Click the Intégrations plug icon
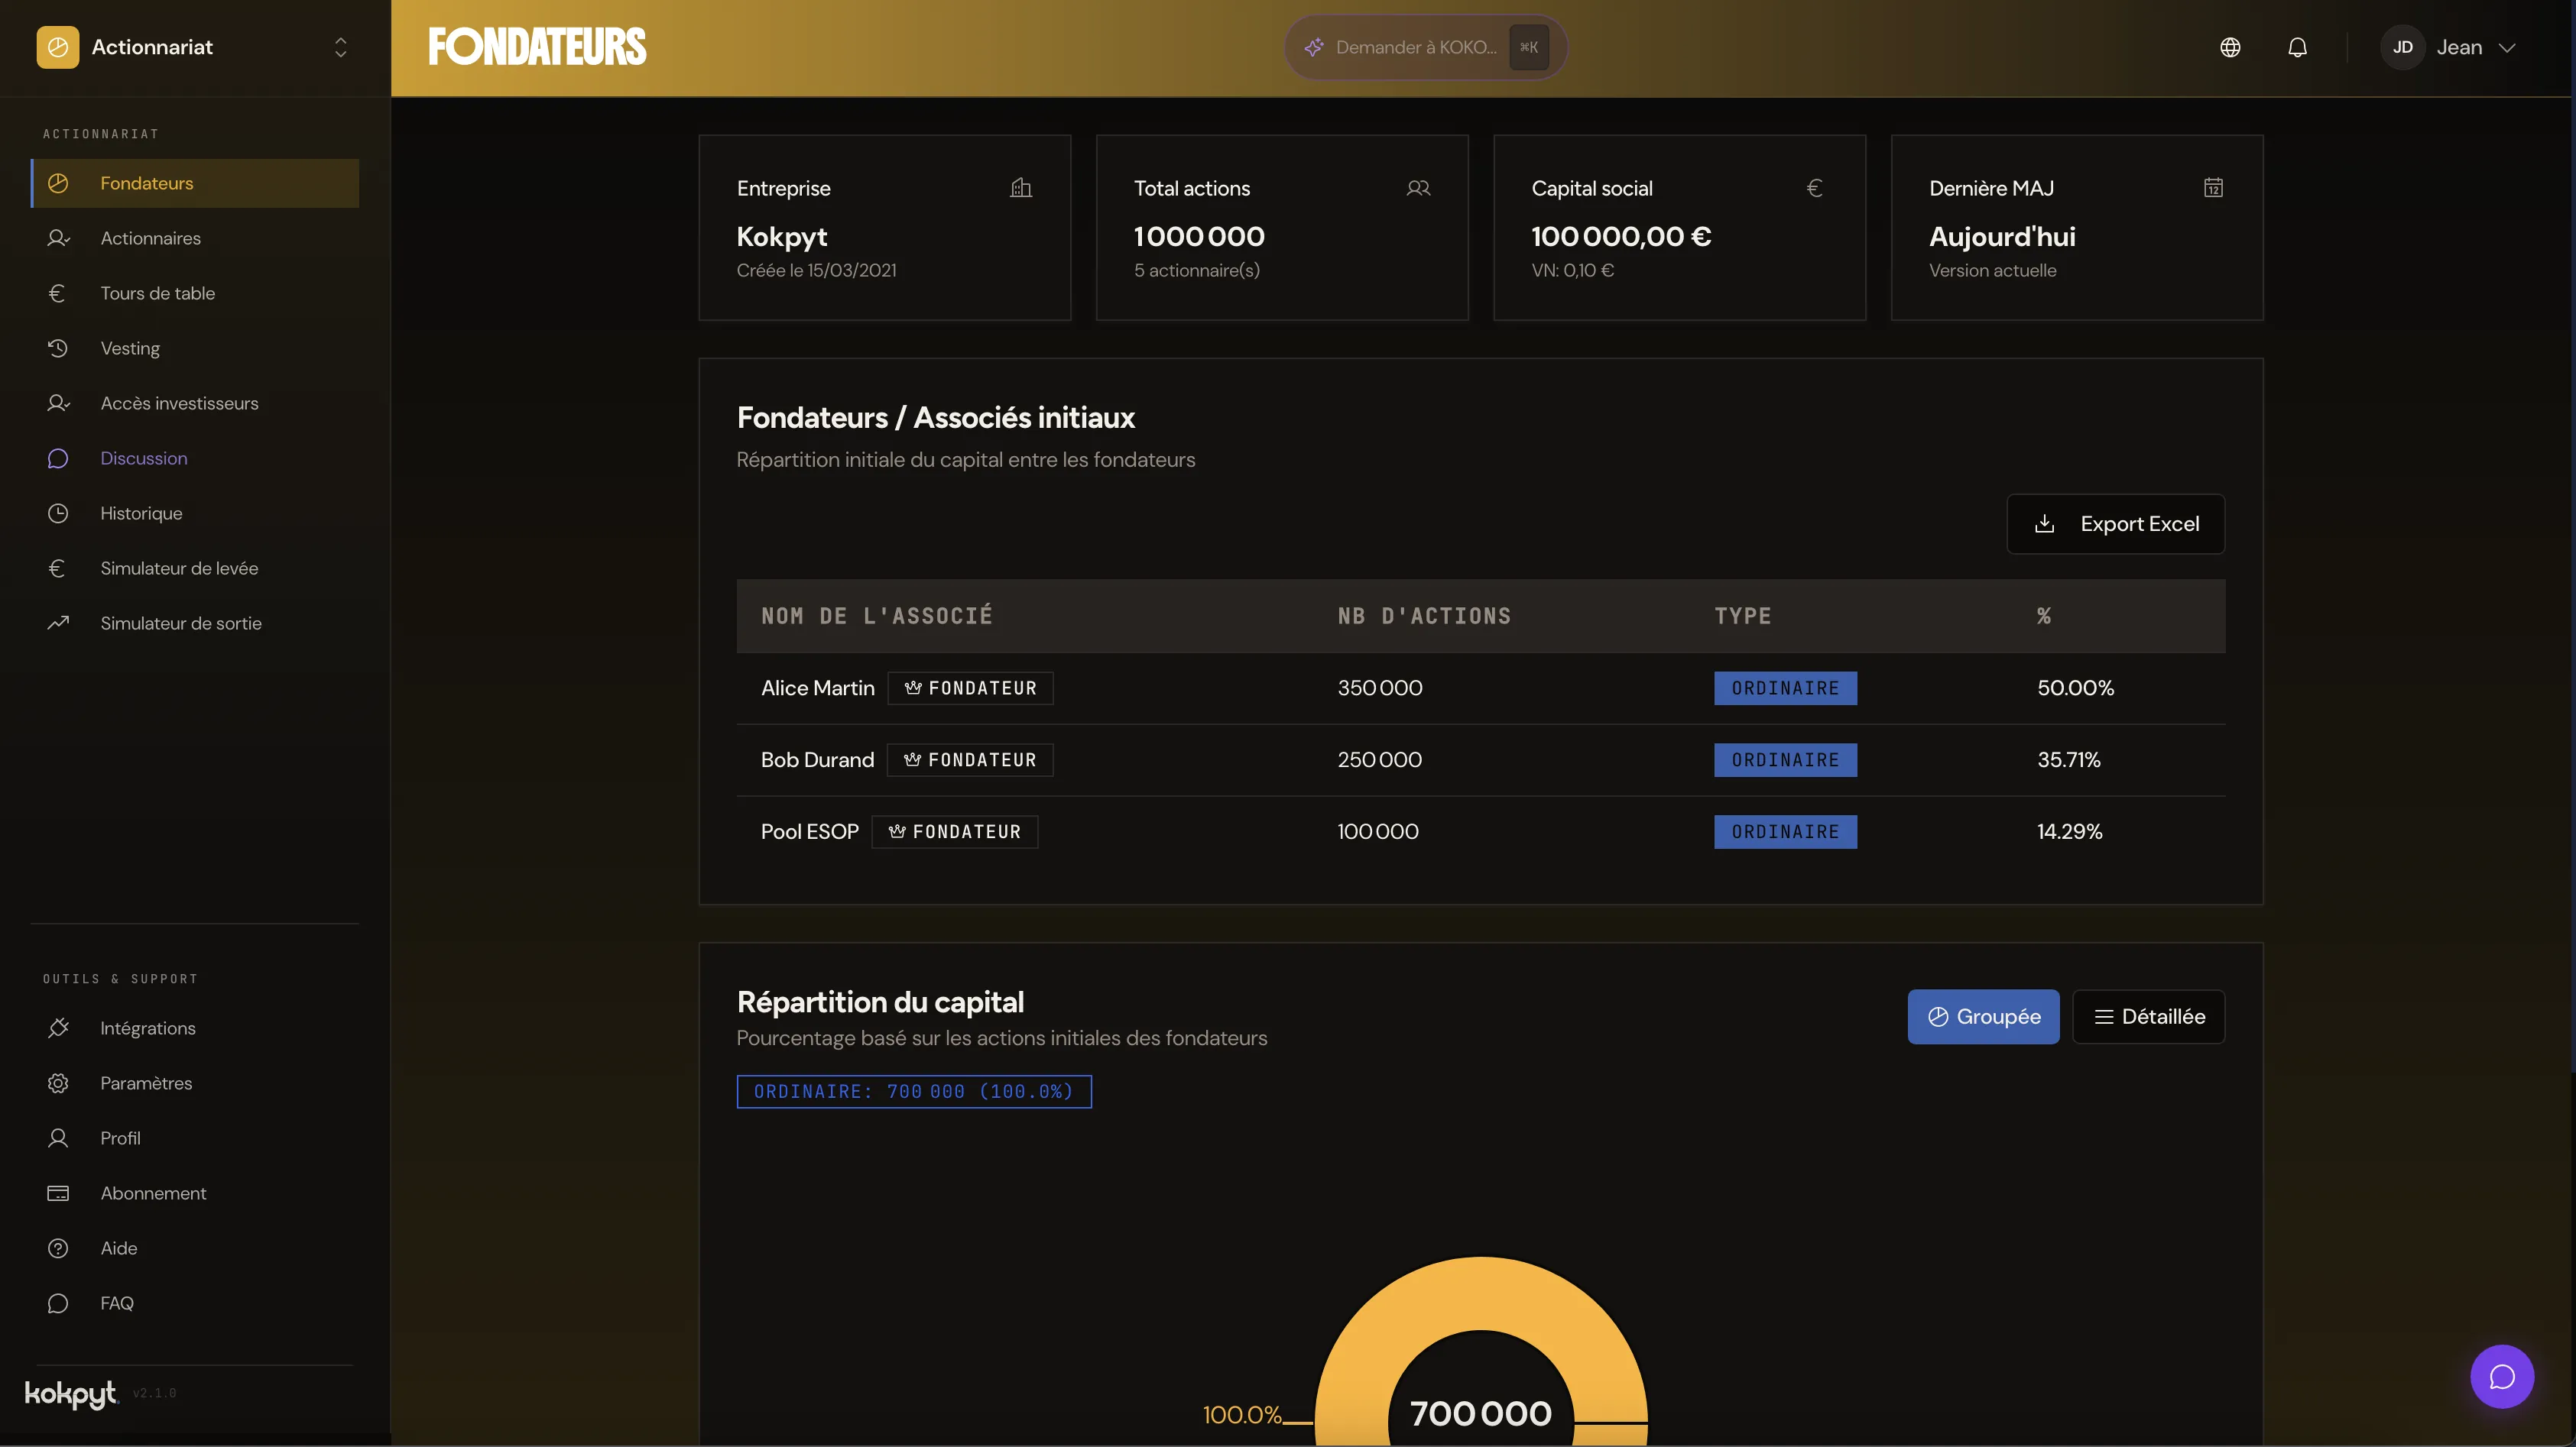2576x1447 pixels. (58, 1028)
